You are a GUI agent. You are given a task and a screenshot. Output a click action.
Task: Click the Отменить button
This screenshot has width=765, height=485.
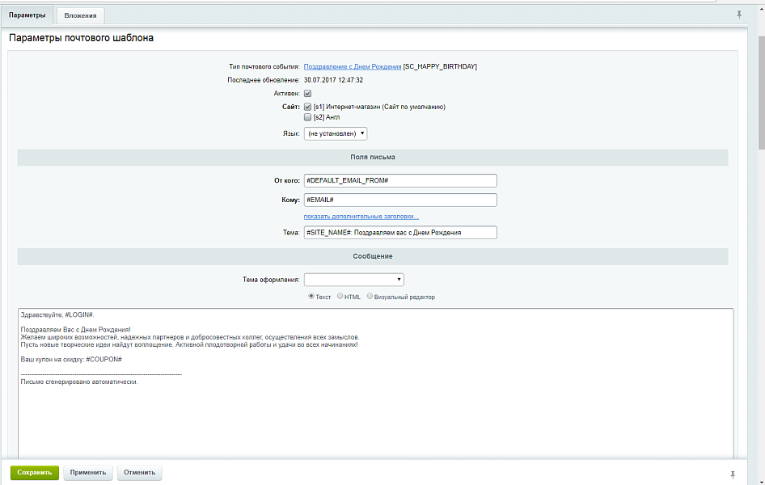pyautogui.click(x=139, y=472)
